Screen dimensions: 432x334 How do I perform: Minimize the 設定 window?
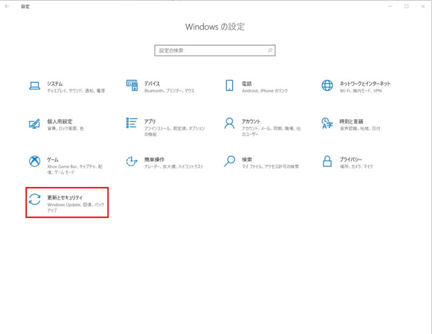click(x=390, y=6)
